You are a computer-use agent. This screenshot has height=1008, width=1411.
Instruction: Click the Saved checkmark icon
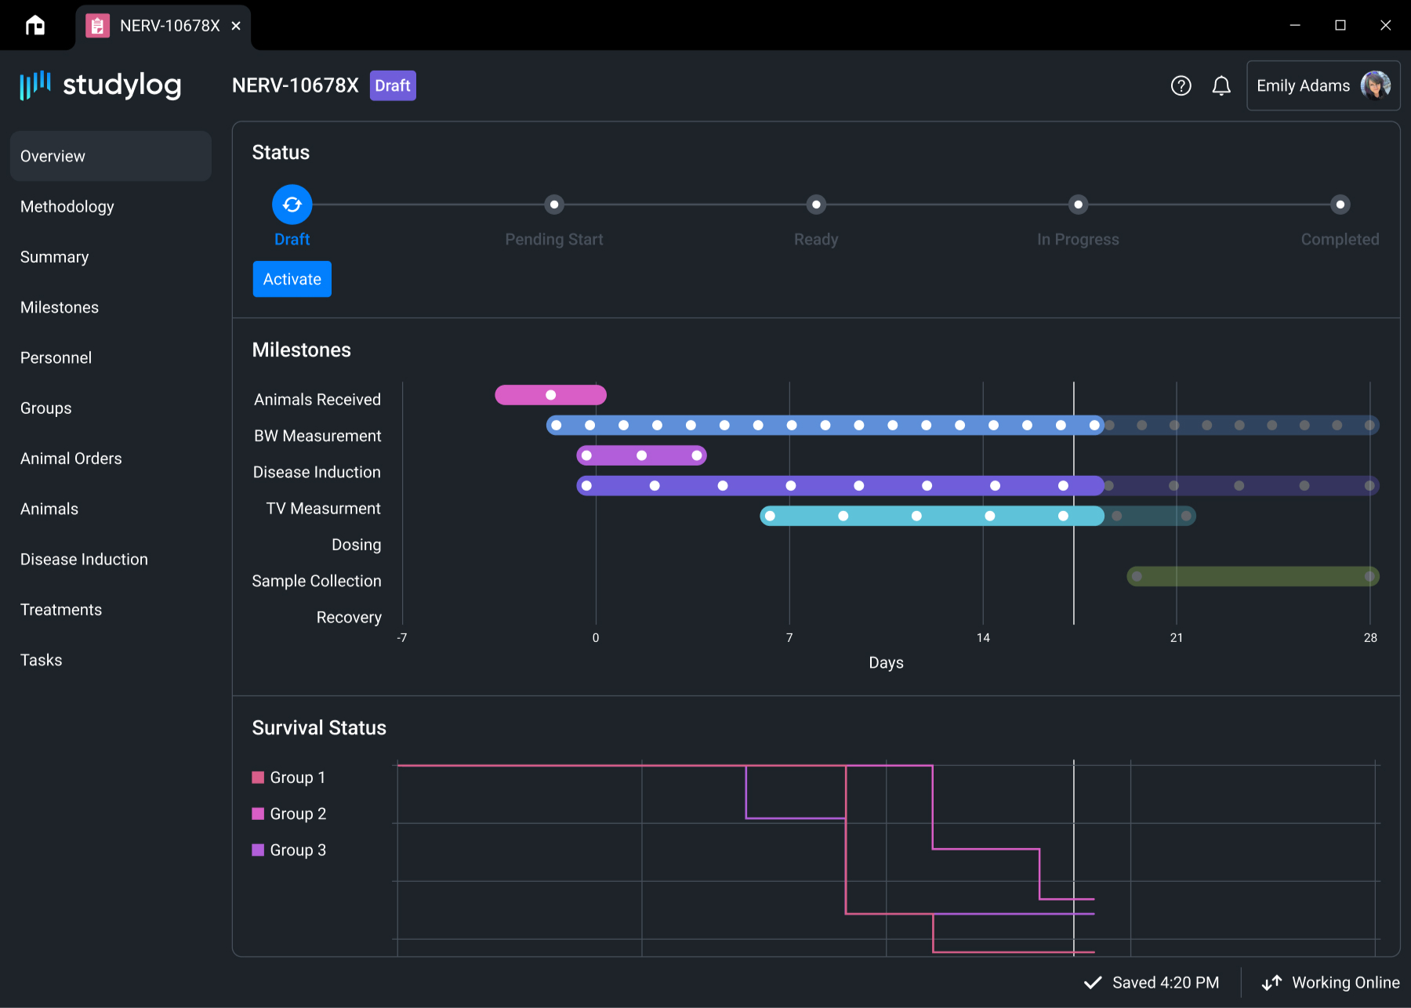1093,982
